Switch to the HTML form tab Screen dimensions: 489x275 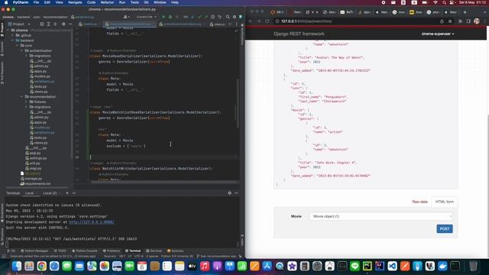pos(445,202)
